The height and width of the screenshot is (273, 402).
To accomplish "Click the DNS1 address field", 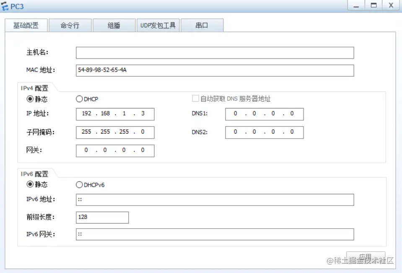I will tap(265, 114).
